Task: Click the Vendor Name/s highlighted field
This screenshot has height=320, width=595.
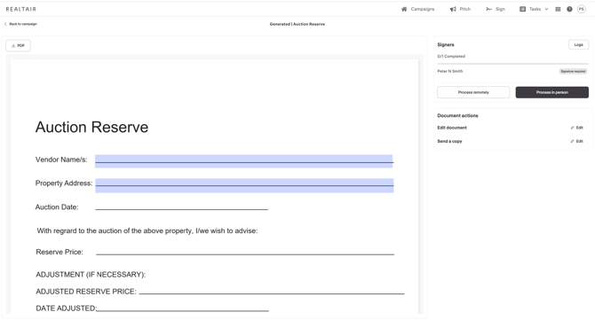Action: (244, 161)
